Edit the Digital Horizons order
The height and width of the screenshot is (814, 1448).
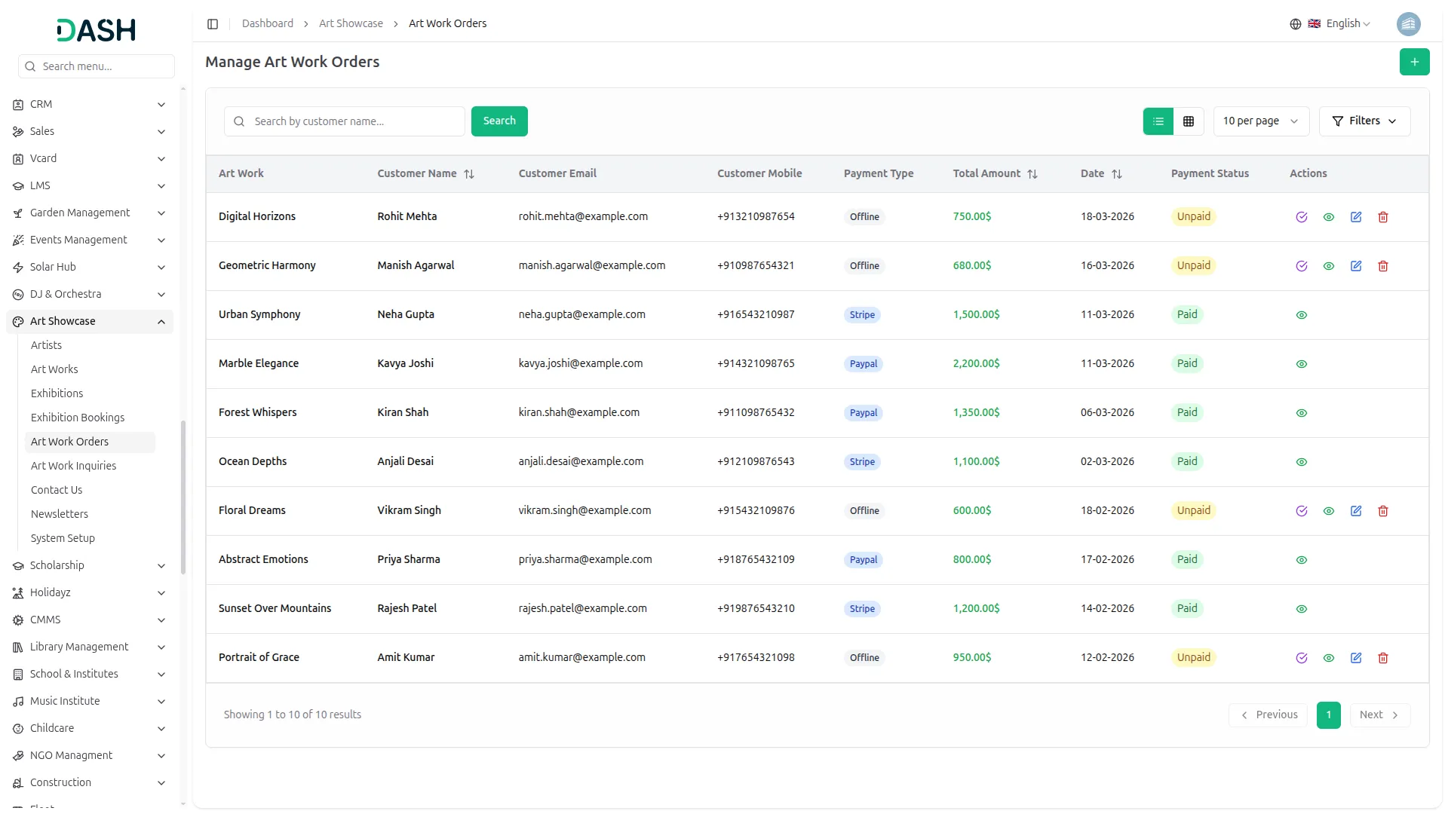pyautogui.click(x=1355, y=217)
